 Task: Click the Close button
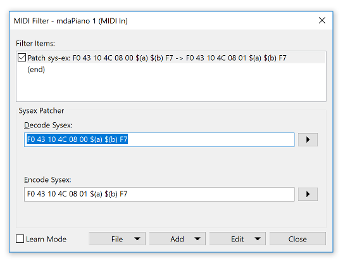pos(297,239)
